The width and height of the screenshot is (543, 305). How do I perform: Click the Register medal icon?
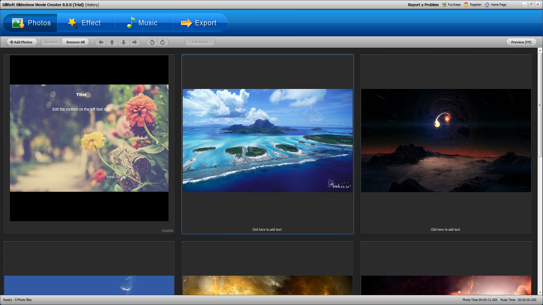tap(466, 5)
